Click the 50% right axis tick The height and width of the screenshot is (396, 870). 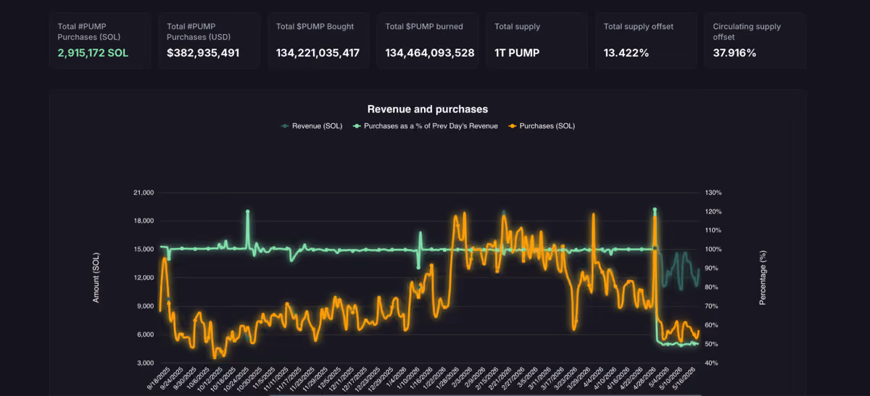tap(712, 344)
